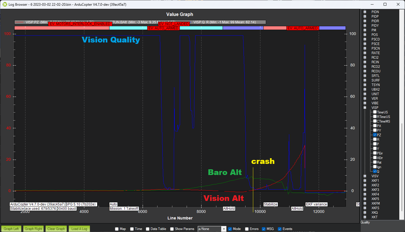Screen dimensions: 405x232
Task: Expand the VIBE tree node
Action: tap(365, 103)
